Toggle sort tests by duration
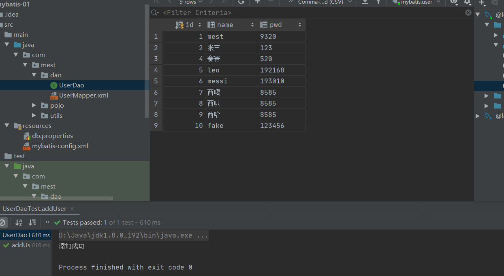504x276 pixels. [32, 222]
